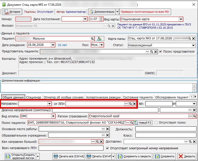Ellipsis in Полис пациента field
The height and width of the screenshot is (161, 198).
coord(127,123)
